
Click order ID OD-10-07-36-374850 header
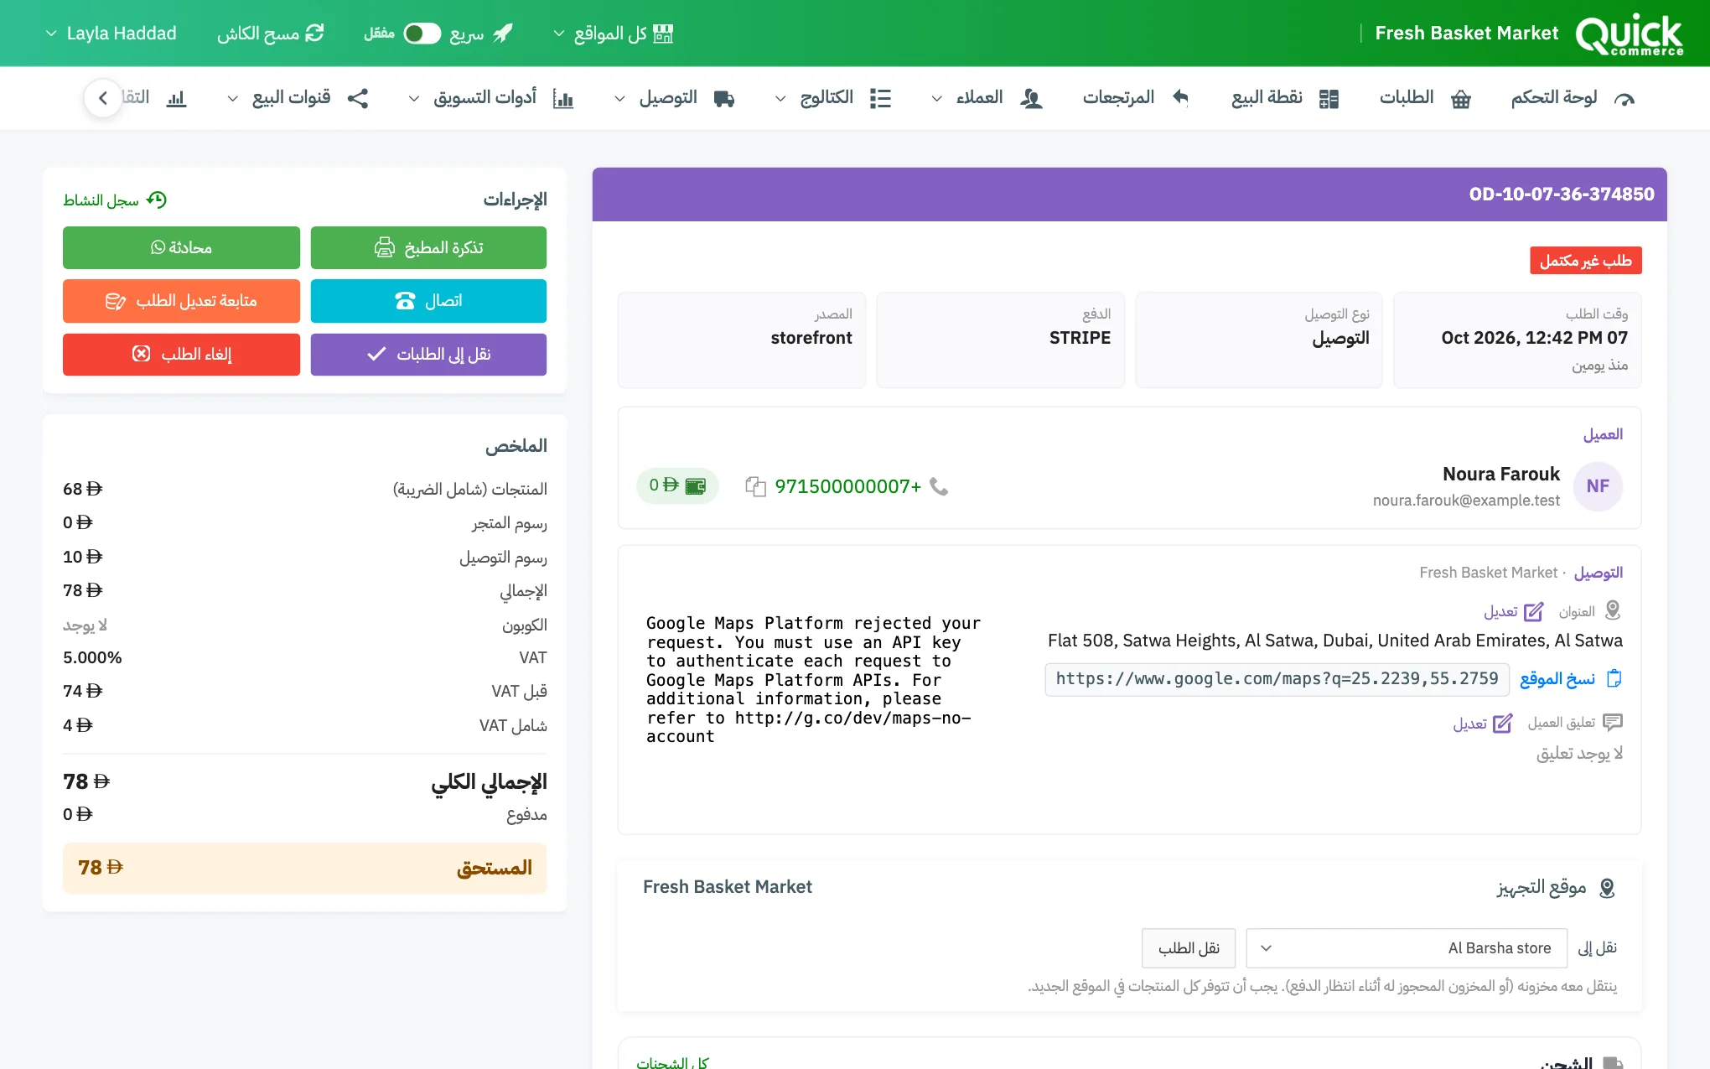[1562, 195]
